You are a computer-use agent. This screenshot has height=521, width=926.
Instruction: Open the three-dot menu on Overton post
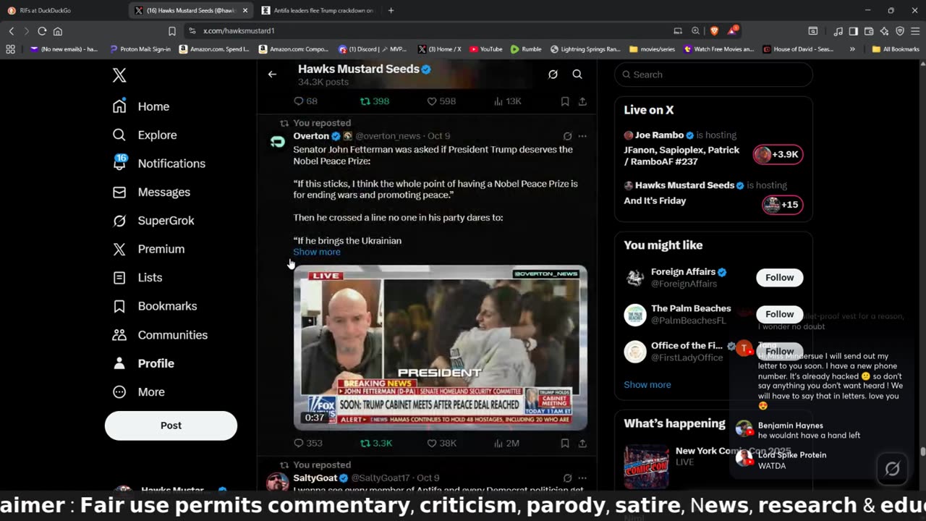click(582, 136)
